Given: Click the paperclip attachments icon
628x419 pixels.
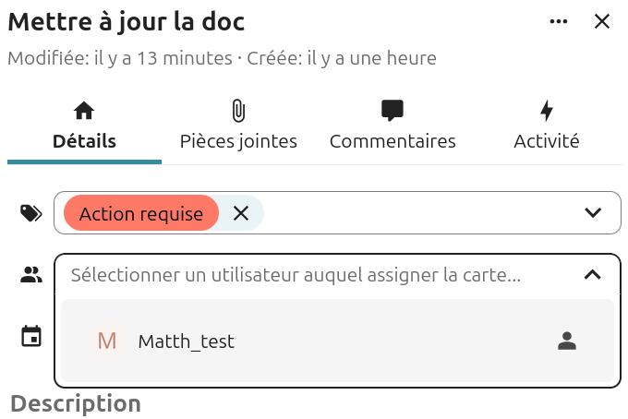Looking at the screenshot, I should [x=238, y=112].
